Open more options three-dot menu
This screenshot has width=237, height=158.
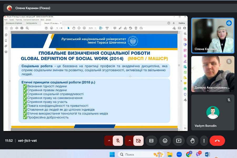point(204,141)
